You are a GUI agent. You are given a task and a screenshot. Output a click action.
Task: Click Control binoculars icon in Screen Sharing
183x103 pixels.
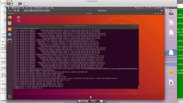click(12, 4)
